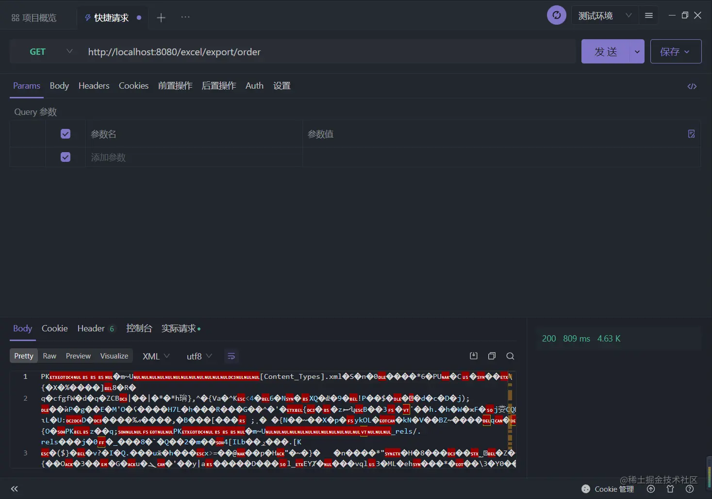The height and width of the screenshot is (499, 712).
Task: Click the help question-mark icon bottom right
Action: click(x=690, y=489)
